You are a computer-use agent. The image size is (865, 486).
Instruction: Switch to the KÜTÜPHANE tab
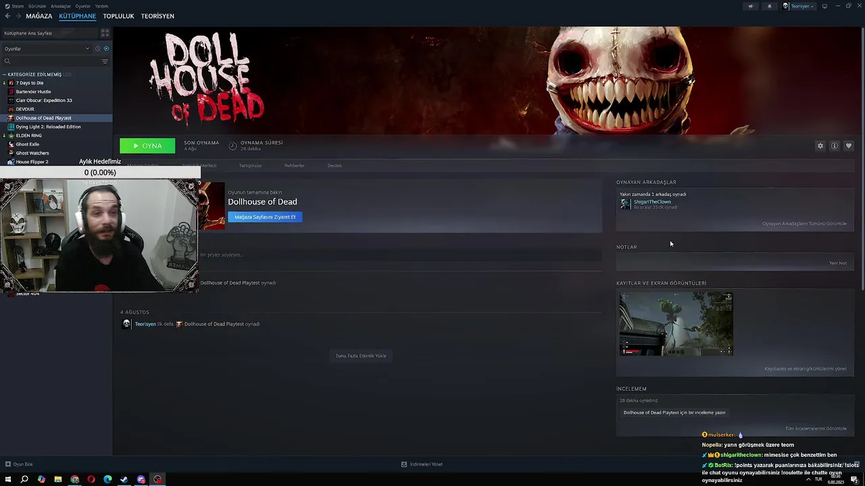[78, 16]
